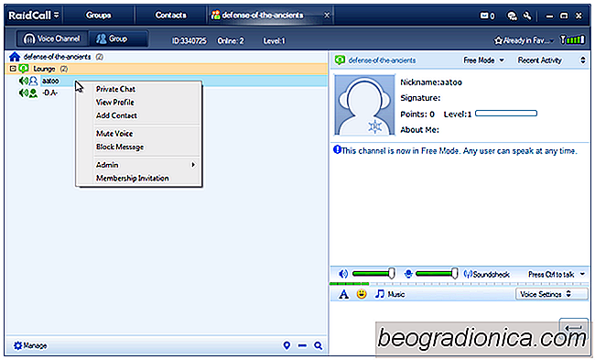Adjust the microphone volume slider
Viewport: 595px width, 360px height.
(437, 273)
